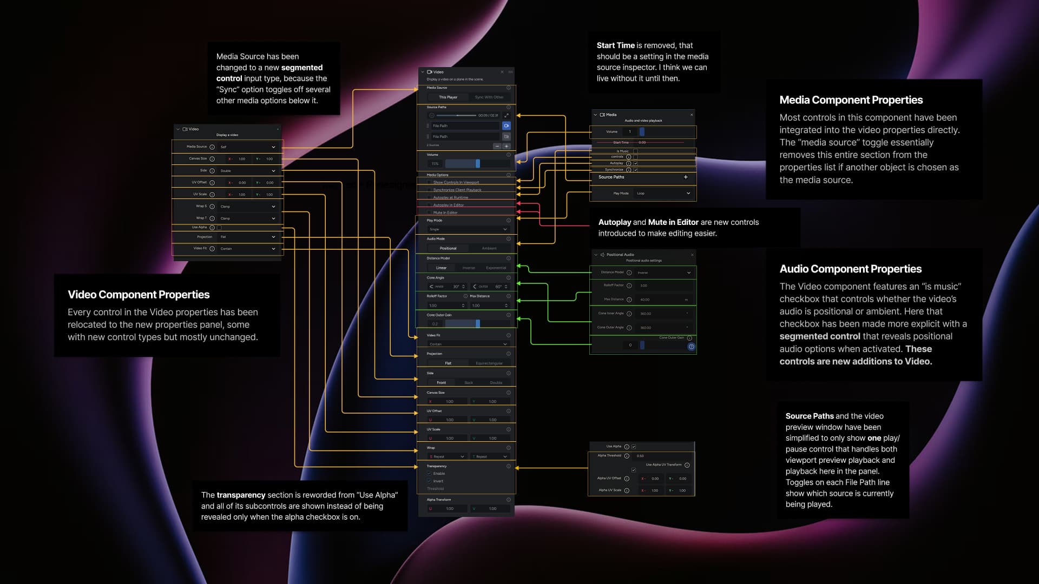Disable the Transparency Enable checkbox
Screen dimensions: 1039x584
click(429, 473)
